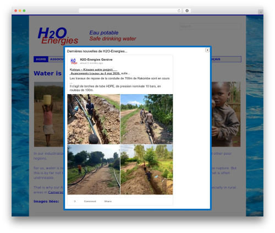Open photo of trench through green field
Image resolution: width=275 pixels, height=233 pixels.
146,170
